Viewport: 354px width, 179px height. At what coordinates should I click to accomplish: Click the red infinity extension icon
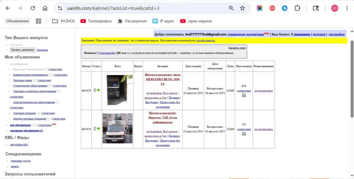click(272, 8)
